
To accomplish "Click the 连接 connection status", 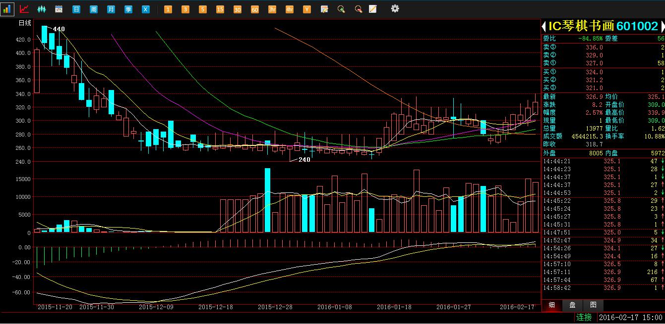I will tap(584, 317).
